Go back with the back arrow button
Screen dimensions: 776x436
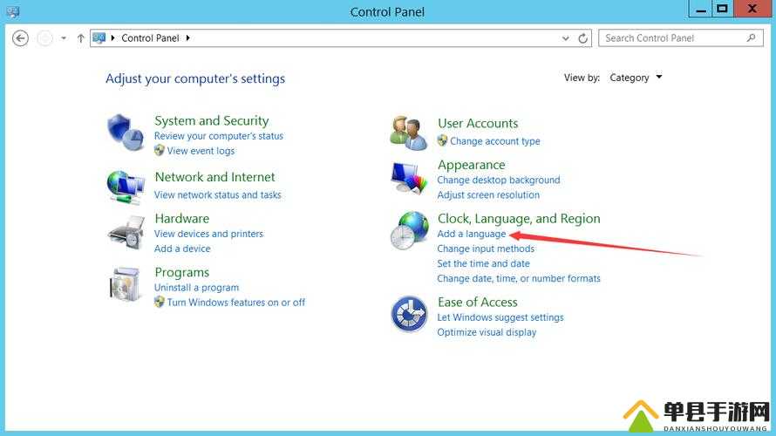click(x=20, y=38)
